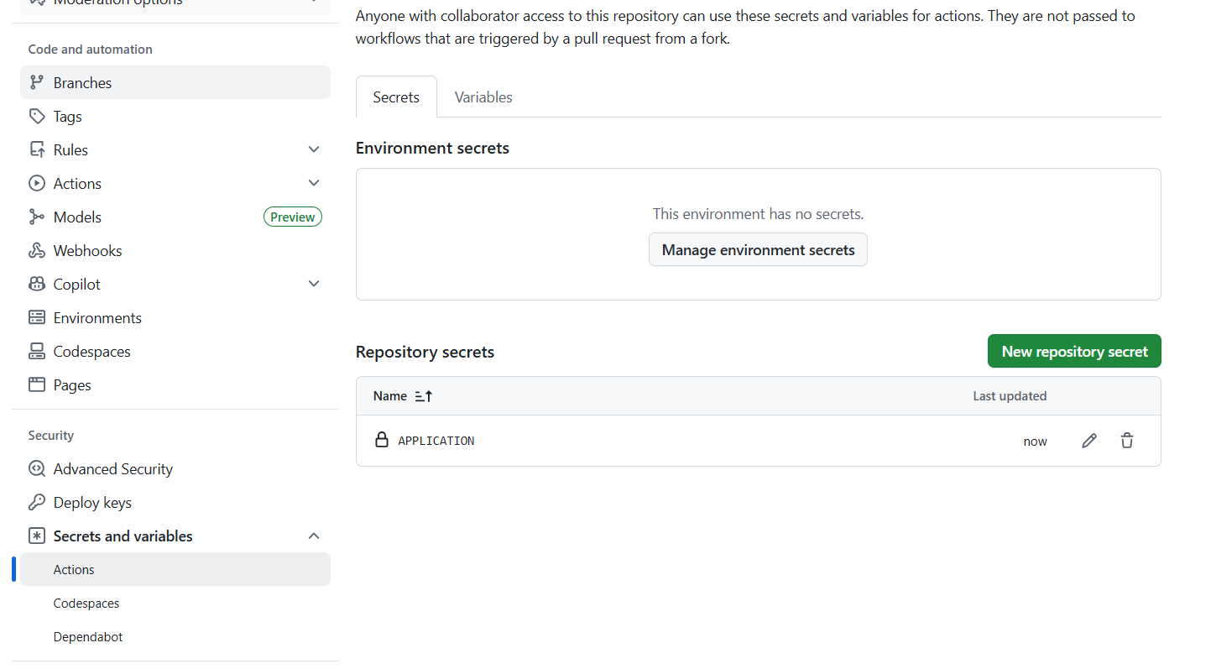The height and width of the screenshot is (669, 1211).
Task: Expand the Copilot section chevron
Action: tap(314, 284)
